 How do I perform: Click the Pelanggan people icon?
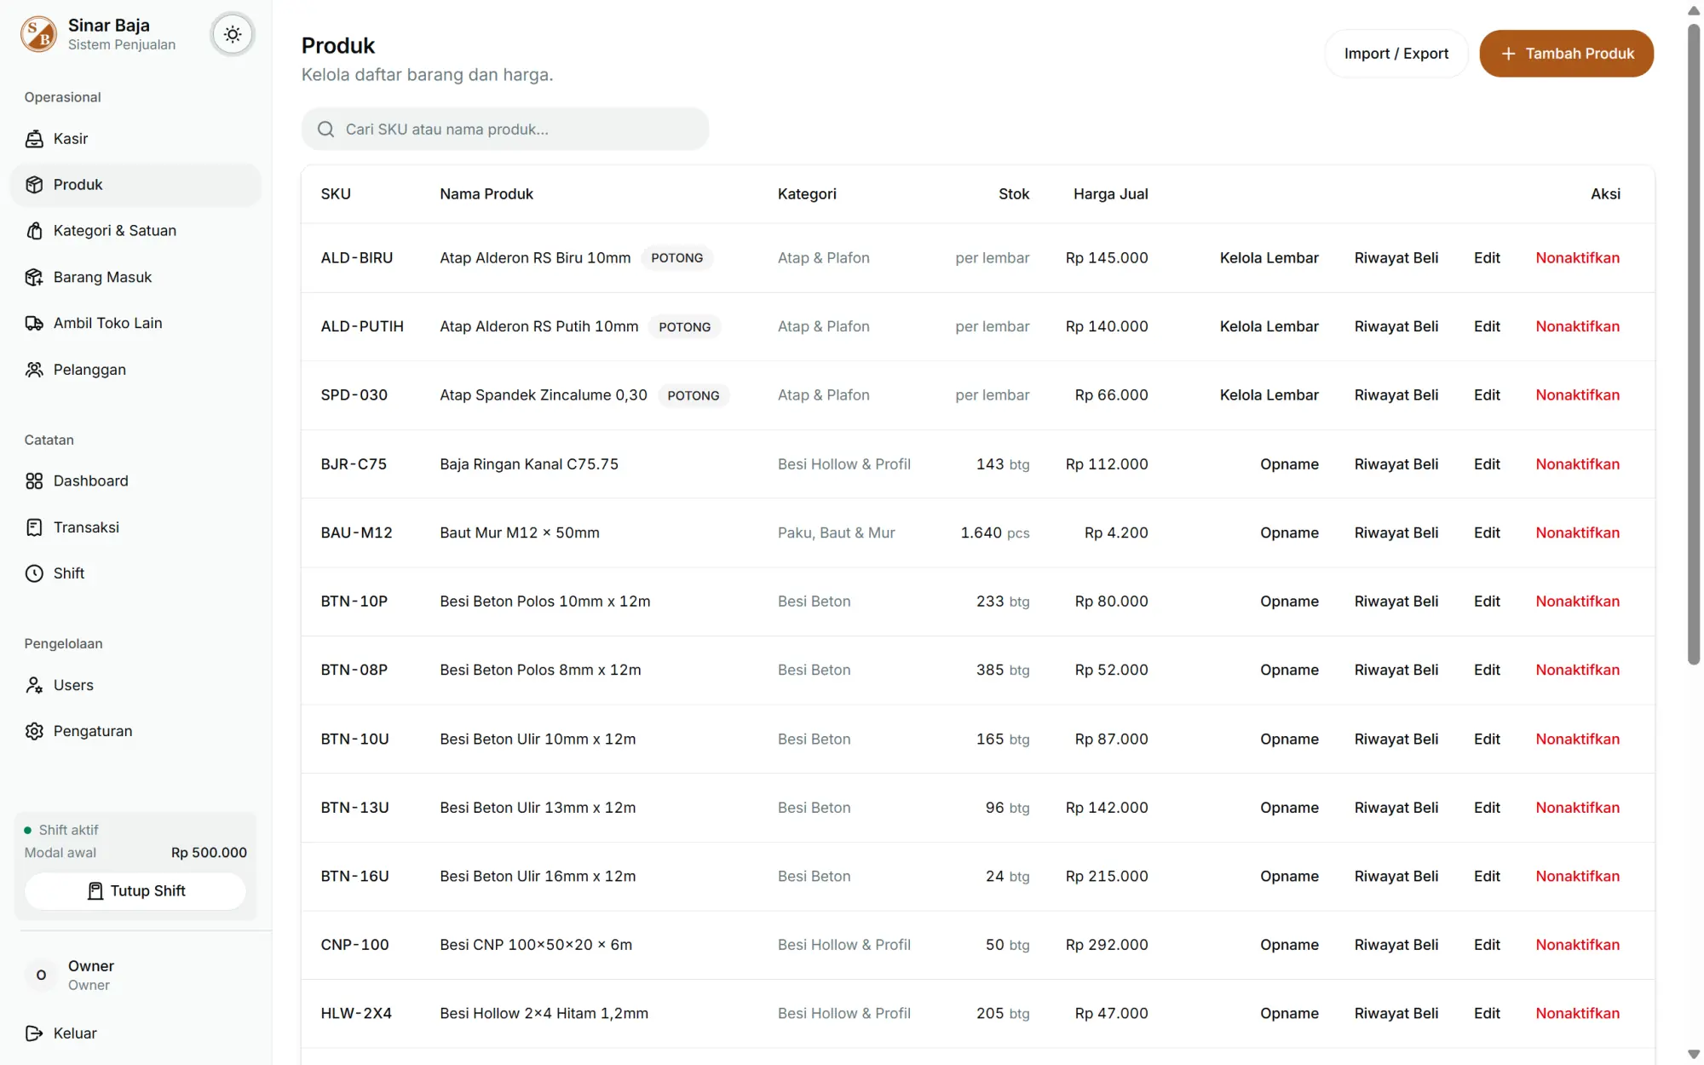coord(34,370)
